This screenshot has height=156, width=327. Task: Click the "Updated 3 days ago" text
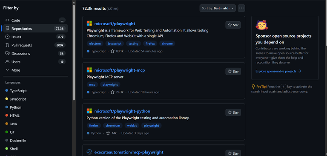(x=135, y=133)
